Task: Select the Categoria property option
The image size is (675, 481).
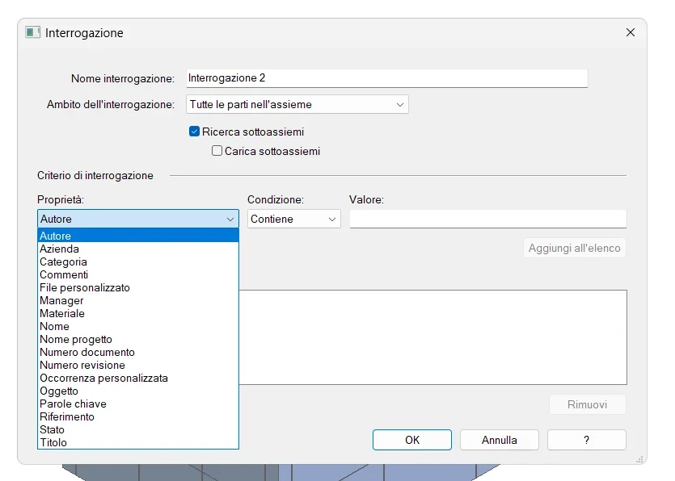Action: click(x=63, y=262)
